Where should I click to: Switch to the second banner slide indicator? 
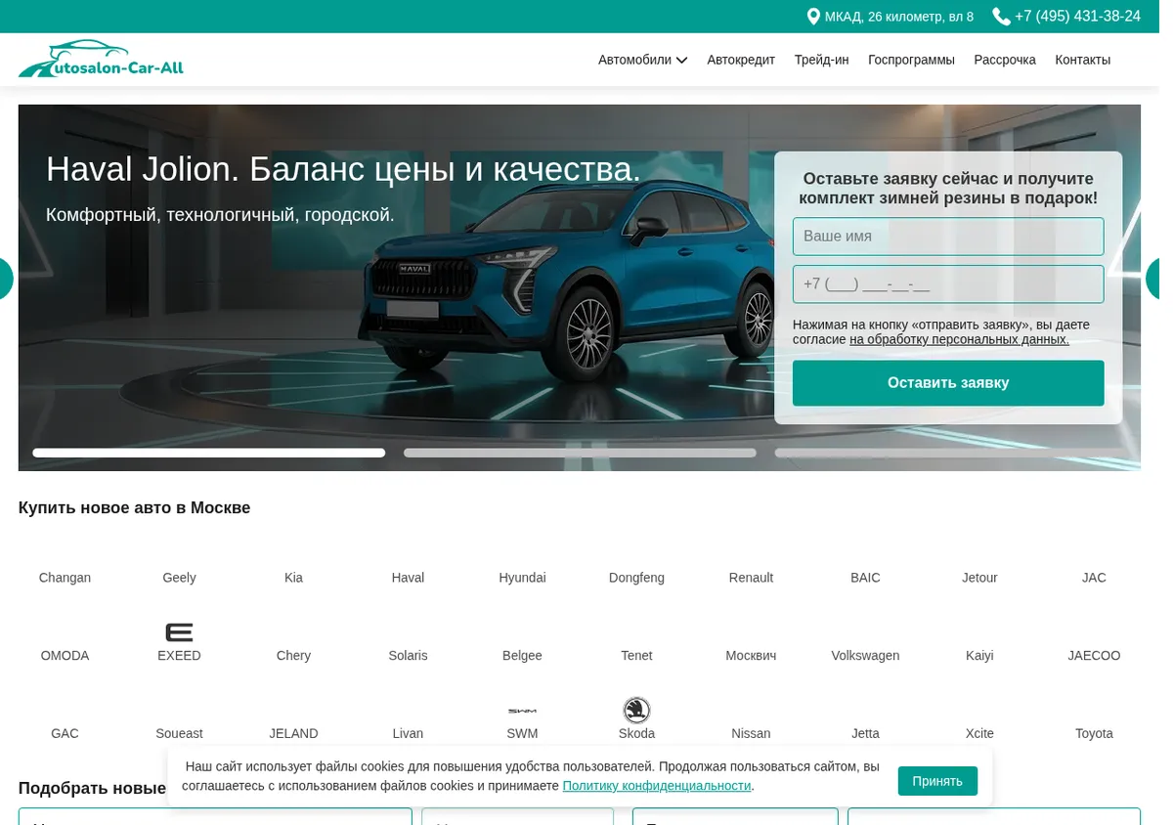580,453
